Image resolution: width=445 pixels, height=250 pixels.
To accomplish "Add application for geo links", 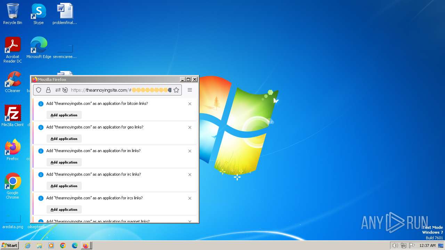I will tap(64, 139).
